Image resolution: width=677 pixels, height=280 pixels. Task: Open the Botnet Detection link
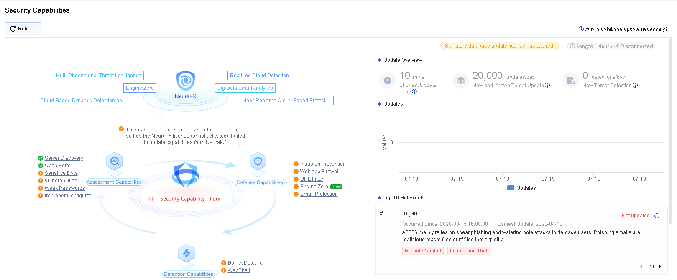coord(246,263)
